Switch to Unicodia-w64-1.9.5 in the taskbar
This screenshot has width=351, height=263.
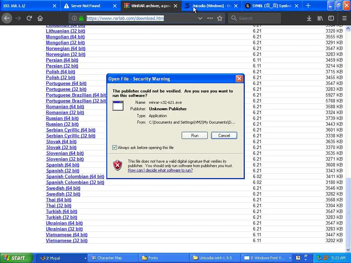point(215,258)
